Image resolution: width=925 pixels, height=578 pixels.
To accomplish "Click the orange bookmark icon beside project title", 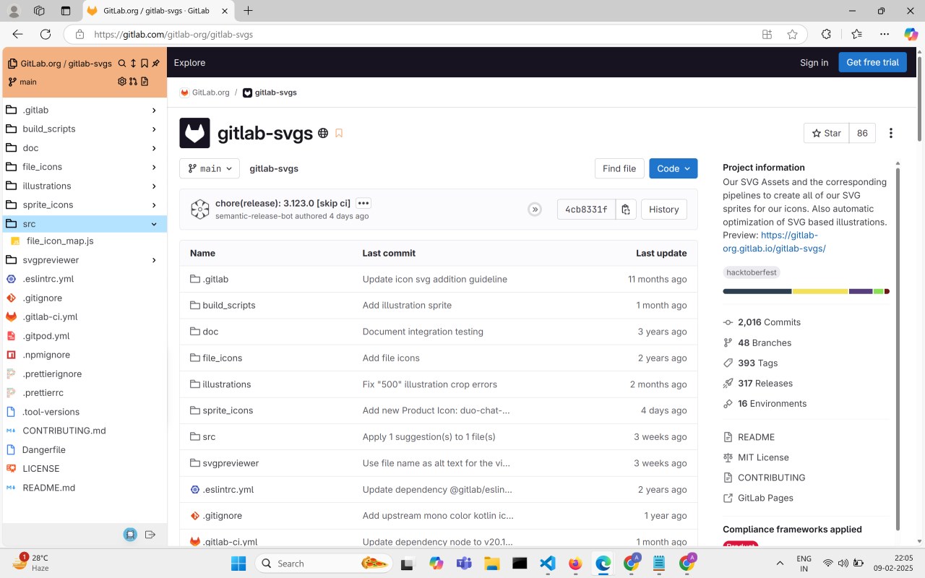I will pyautogui.click(x=339, y=133).
